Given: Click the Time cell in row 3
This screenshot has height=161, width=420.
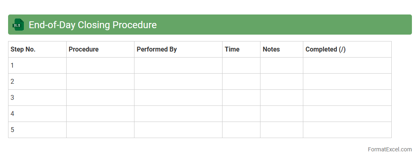Looking at the screenshot, I should pyautogui.click(x=241, y=98).
